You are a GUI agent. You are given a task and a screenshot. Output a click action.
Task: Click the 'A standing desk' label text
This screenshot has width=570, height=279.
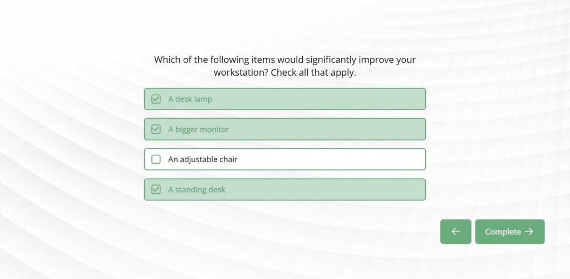(196, 189)
